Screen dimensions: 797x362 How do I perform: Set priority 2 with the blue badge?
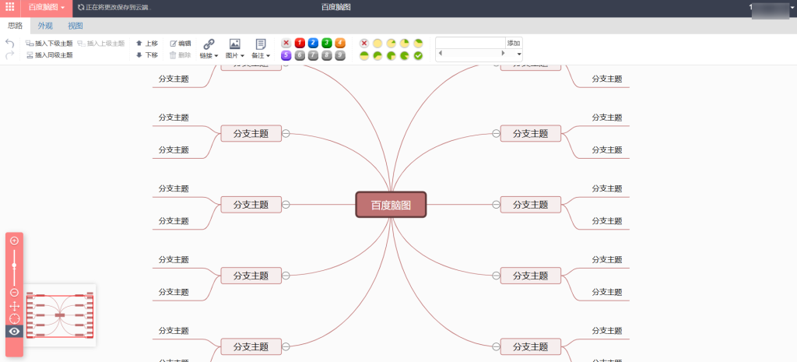[x=313, y=44]
